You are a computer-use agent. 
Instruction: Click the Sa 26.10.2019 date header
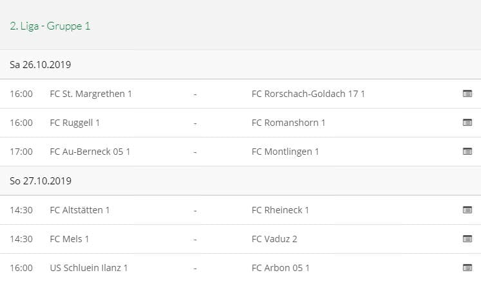(x=40, y=65)
